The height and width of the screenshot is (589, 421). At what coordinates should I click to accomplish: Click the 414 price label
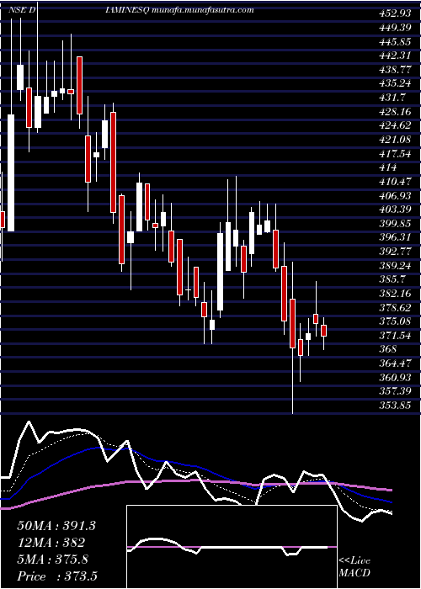point(388,168)
